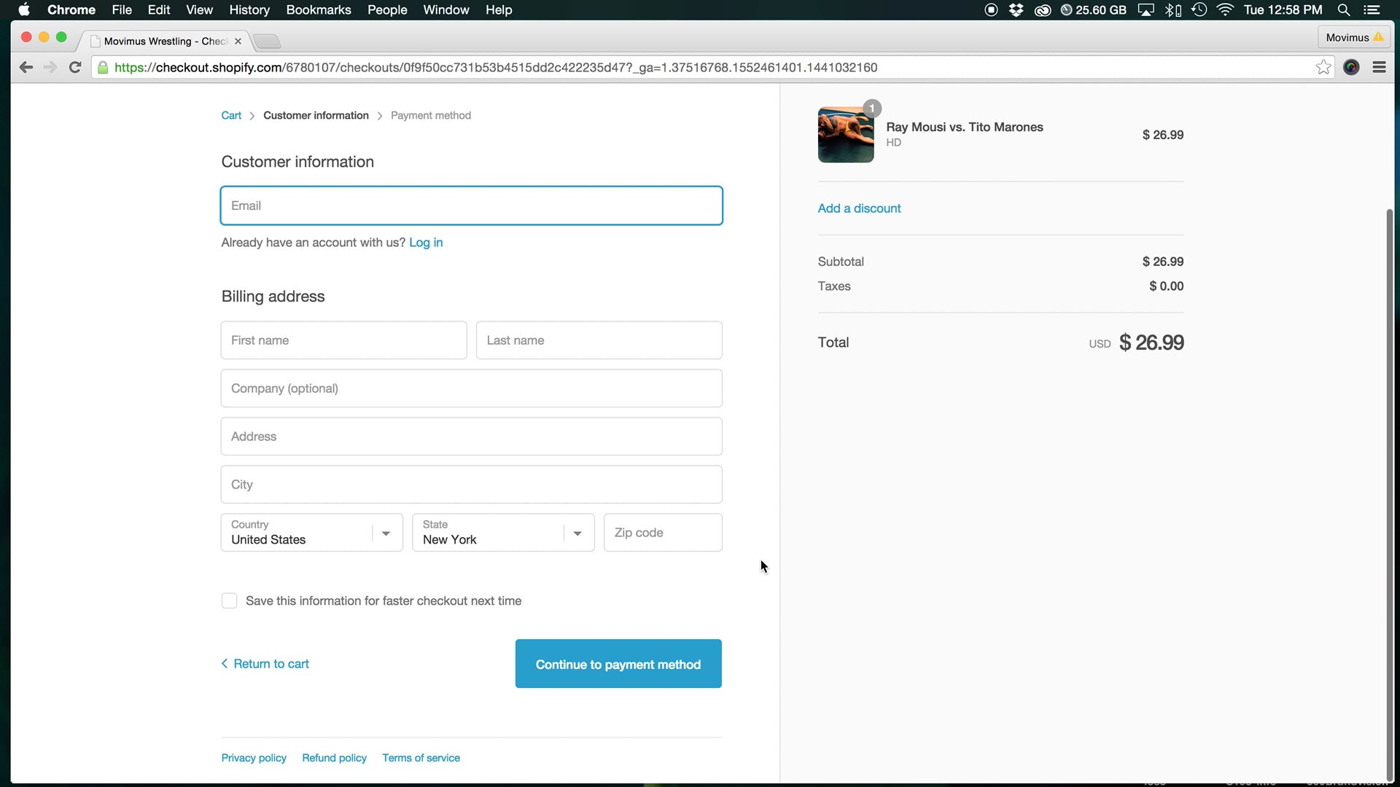
Task: Bookmark this page with the star icon
Action: 1323,67
